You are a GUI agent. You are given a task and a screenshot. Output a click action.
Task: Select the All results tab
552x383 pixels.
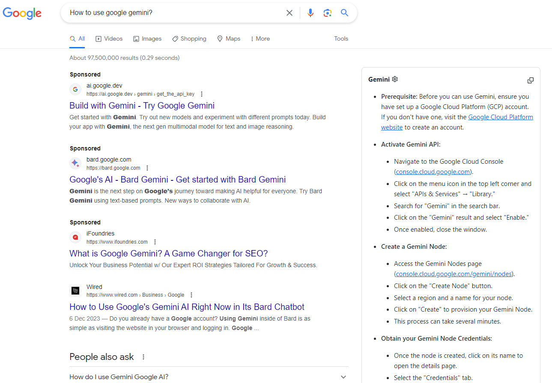(x=77, y=38)
